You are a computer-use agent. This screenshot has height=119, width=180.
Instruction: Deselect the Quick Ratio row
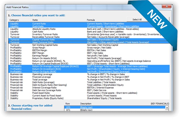pyautogui.click(x=38, y=26)
